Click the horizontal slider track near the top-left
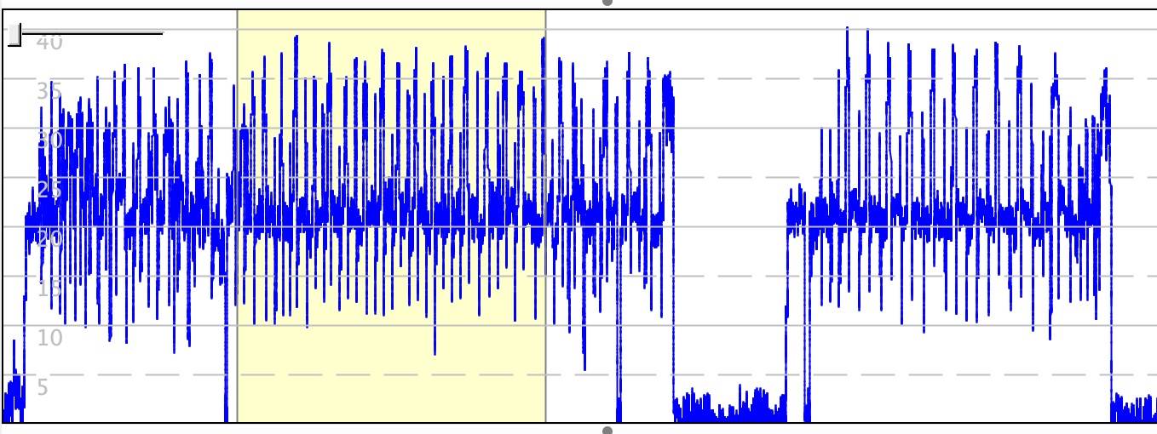 coord(94,34)
